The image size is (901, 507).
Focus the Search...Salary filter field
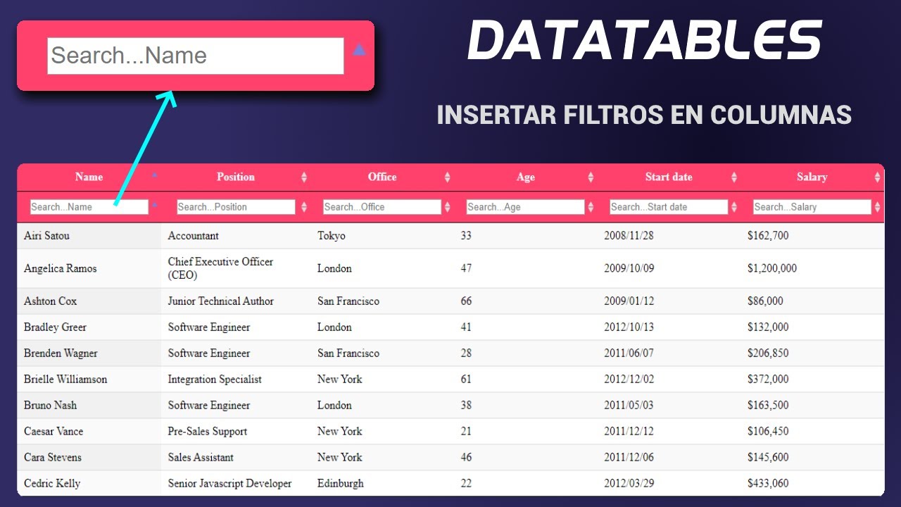pyautogui.click(x=812, y=207)
